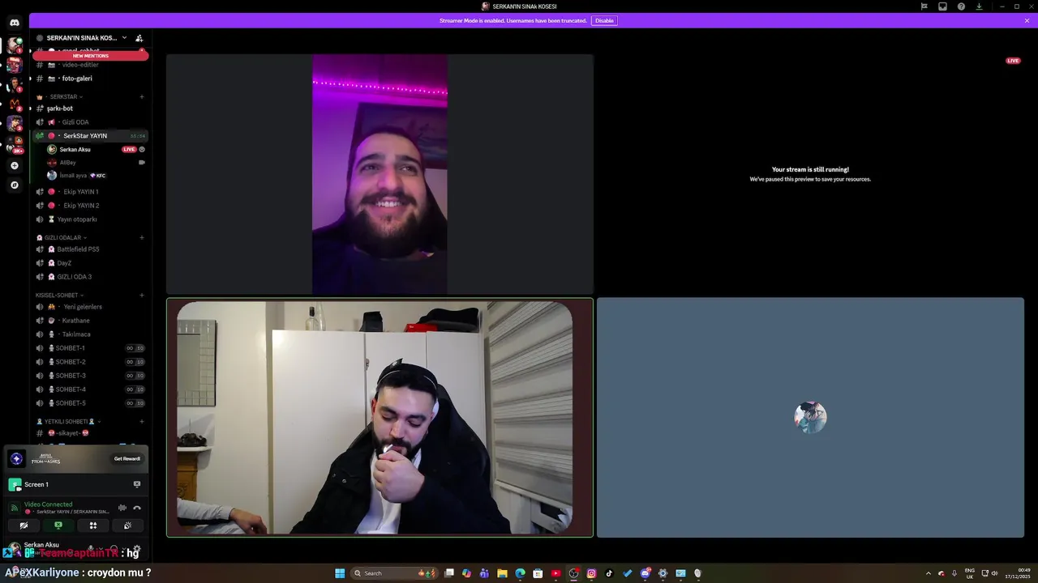1038x583 pixels.
Task: Open the şarkı-bot channel
Action: [x=91, y=109]
